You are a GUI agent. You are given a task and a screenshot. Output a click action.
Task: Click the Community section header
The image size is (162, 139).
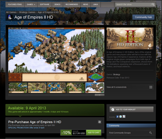tap(131, 126)
